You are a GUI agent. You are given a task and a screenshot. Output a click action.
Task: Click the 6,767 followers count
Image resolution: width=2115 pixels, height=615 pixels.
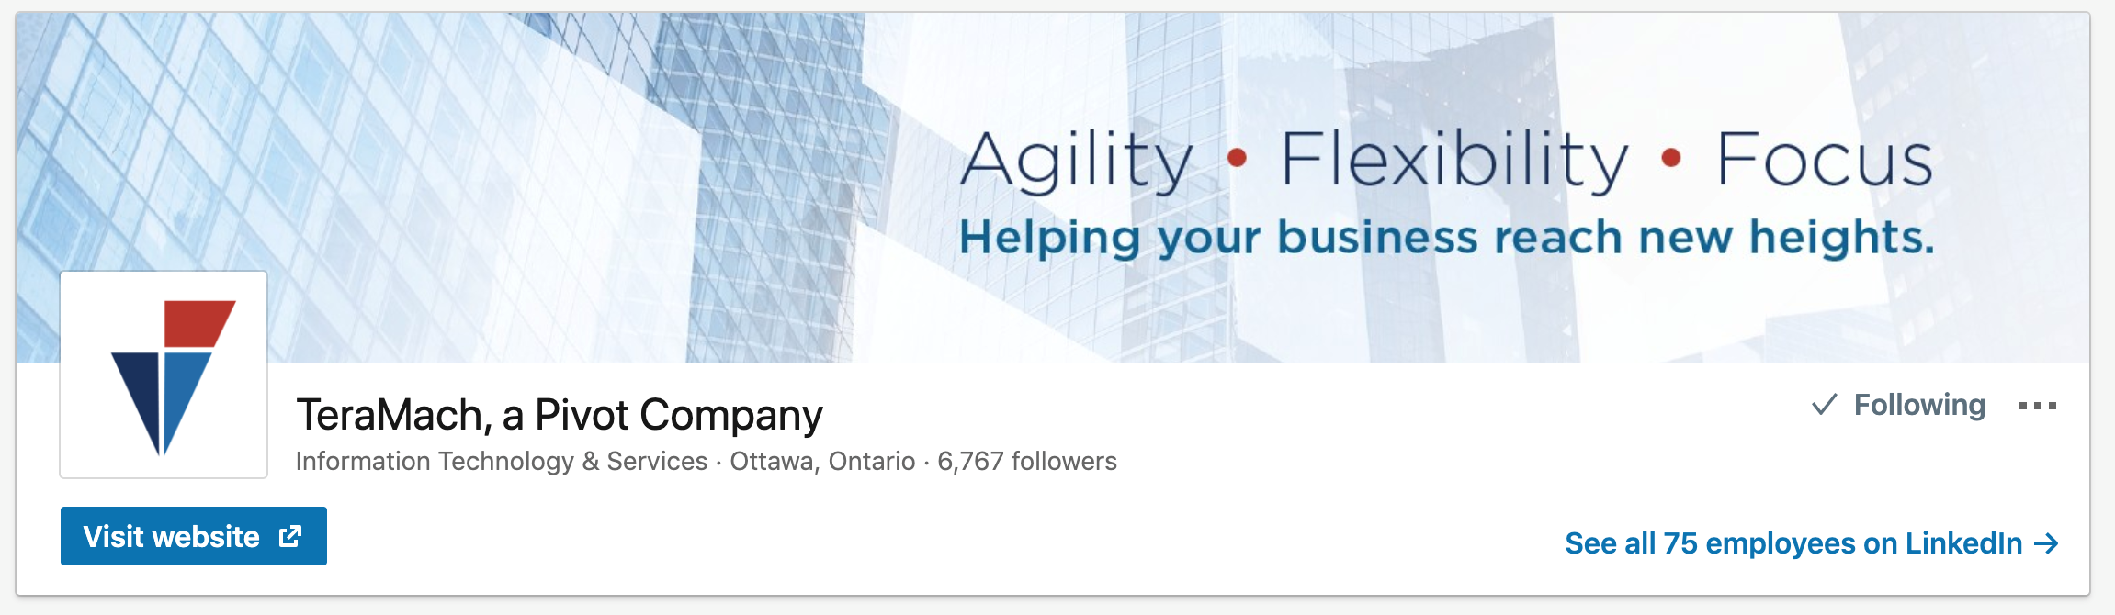tap(1026, 461)
